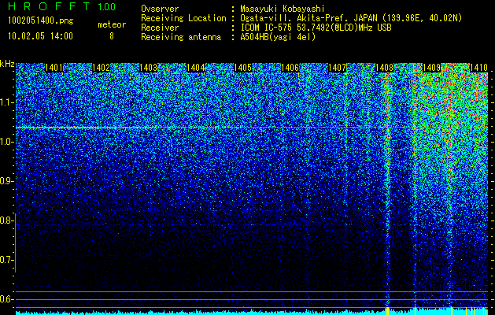Click the 1403 time marker
Screen dimensions: 495x315
tap(148, 68)
